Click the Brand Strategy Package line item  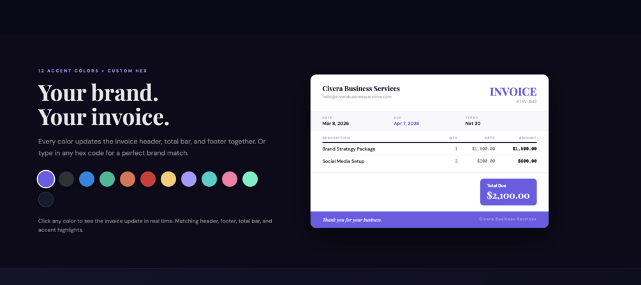(348, 149)
